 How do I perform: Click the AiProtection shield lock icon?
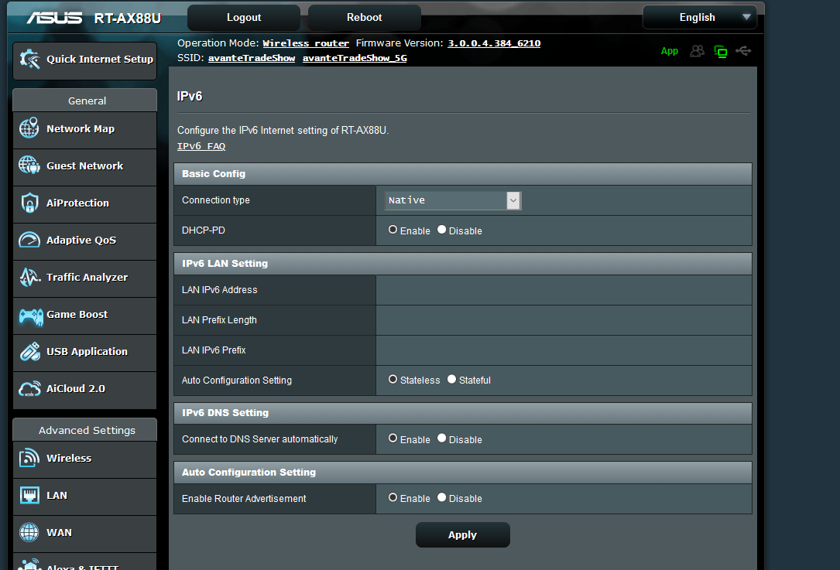29,203
